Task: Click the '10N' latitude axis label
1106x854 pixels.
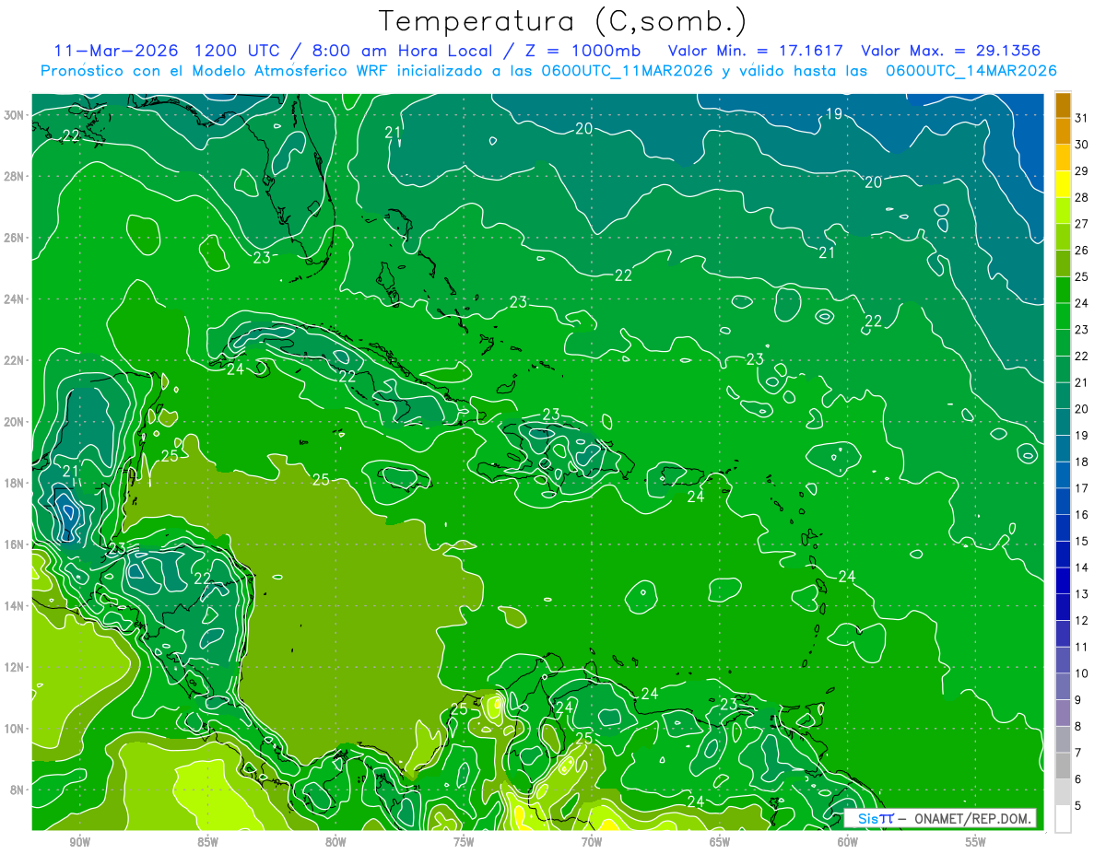Action: point(14,729)
